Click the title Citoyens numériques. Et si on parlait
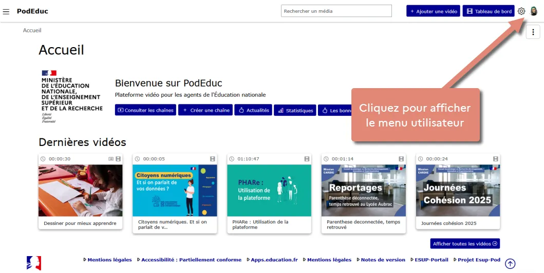 coord(173,224)
